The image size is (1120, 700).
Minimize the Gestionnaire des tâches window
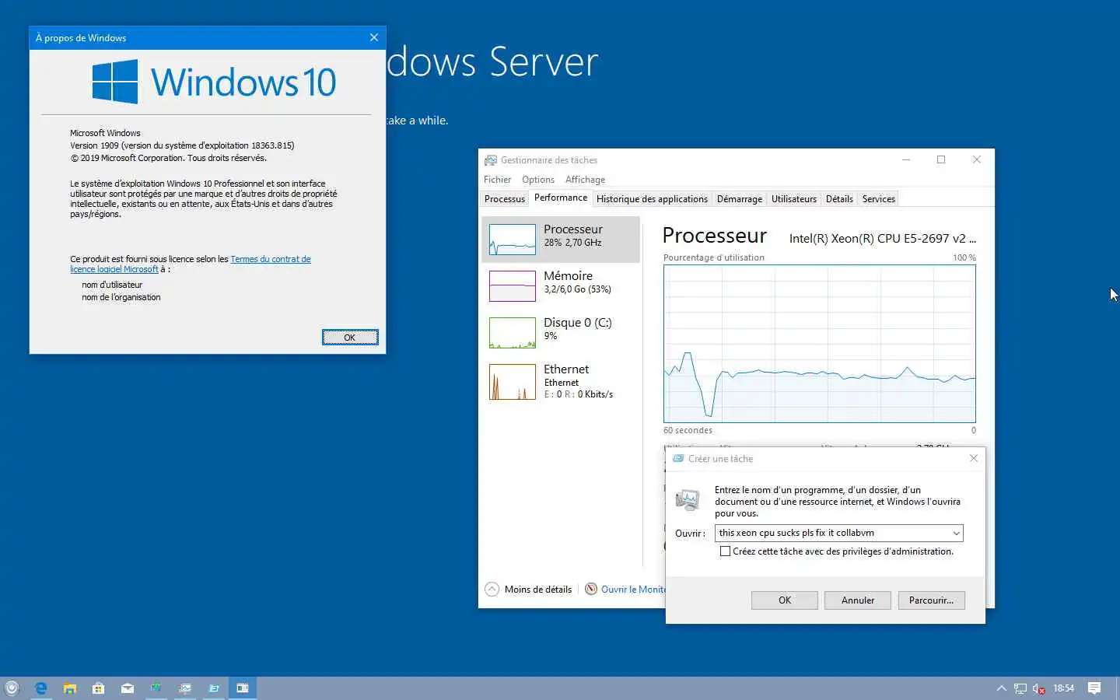(906, 159)
